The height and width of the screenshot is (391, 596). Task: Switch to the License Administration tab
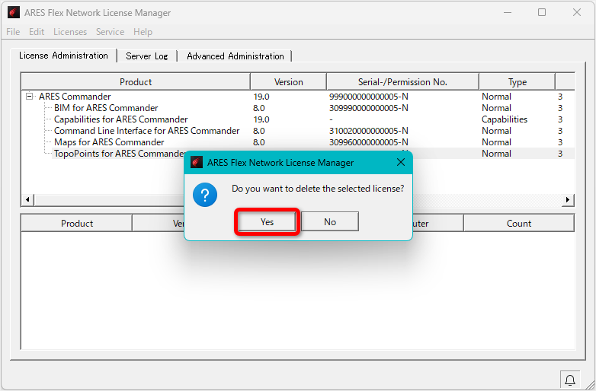point(63,56)
